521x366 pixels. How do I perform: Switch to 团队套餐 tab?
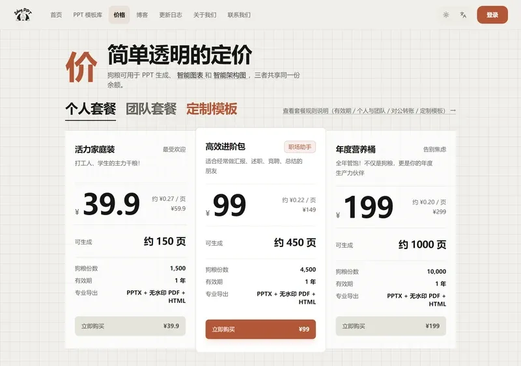pyautogui.click(x=151, y=109)
